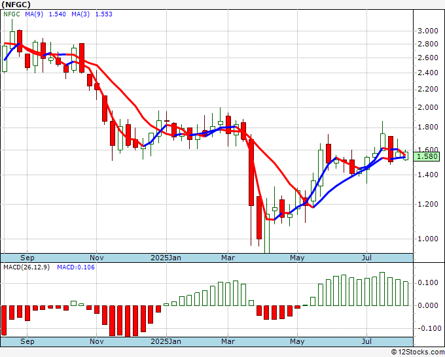The image size is (445, 357).
Task: Click the 0.000 MACD axis label
Action: [x=428, y=306]
